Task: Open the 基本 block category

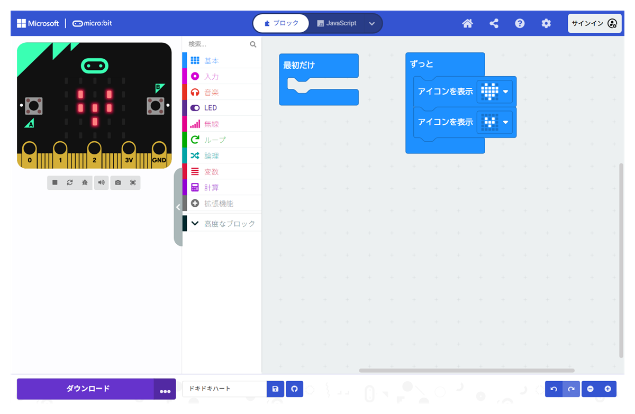Action: click(x=222, y=61)
